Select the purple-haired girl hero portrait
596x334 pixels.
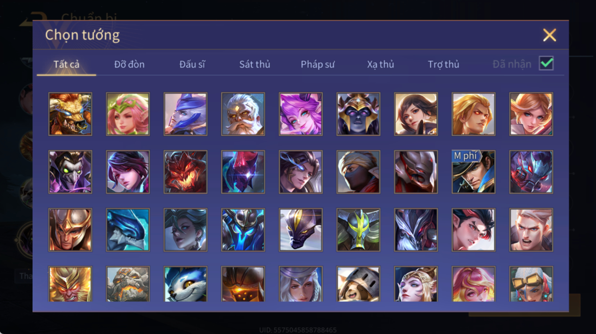(301, 114)
